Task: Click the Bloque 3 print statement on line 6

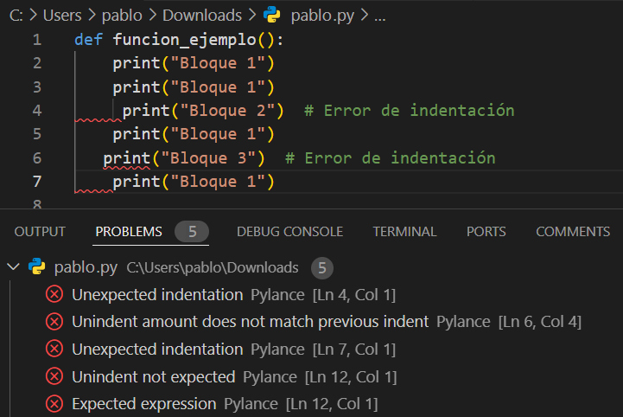Action: pyautogui.click(x=184, y=158)
